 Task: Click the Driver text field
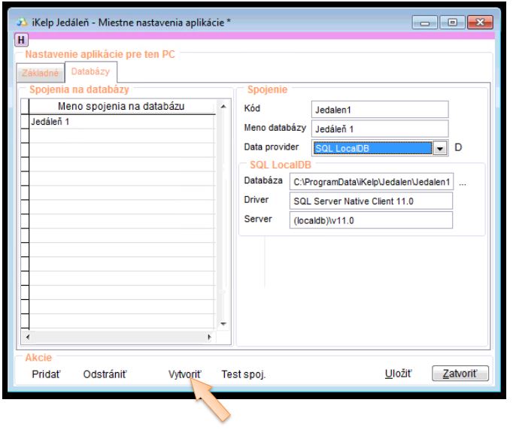[x=371, y=201]
